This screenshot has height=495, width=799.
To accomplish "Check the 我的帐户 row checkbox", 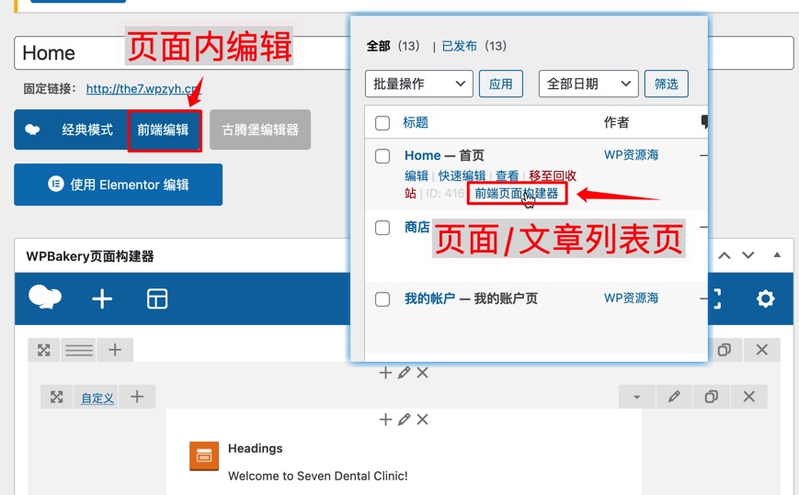I will click(x=382, y=299).
